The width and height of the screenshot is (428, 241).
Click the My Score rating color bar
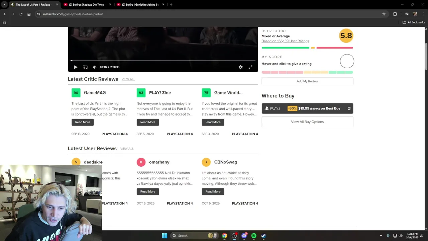click(x=307, y=72)
